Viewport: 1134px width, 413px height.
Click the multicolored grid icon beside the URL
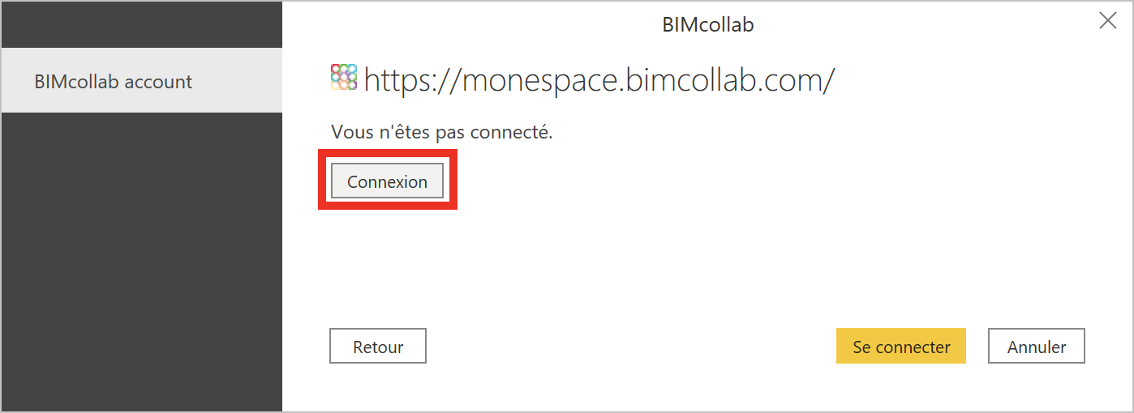(344, 77)
